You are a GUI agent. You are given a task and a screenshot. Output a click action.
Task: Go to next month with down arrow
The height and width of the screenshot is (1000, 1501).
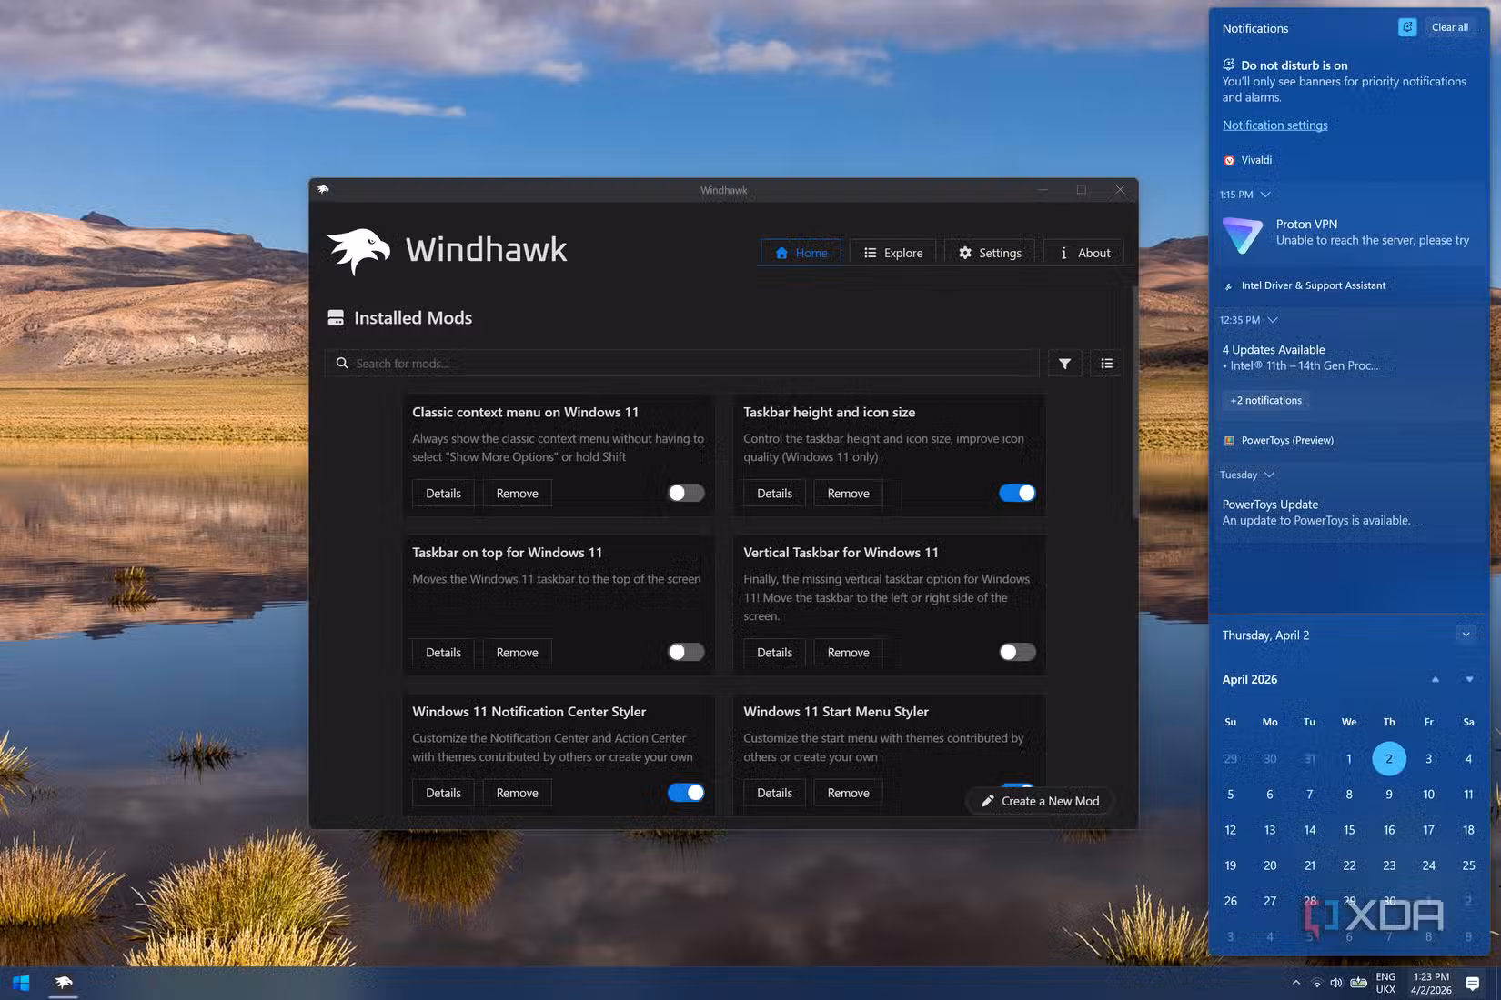tap(1469, 679)
